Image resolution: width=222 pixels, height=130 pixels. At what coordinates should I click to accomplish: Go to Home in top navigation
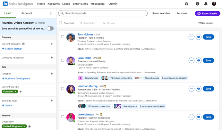coord(41,4)
